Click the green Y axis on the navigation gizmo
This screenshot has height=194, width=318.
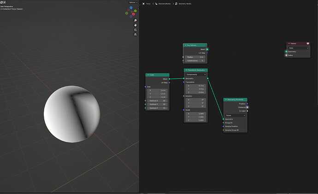point(135,11)
